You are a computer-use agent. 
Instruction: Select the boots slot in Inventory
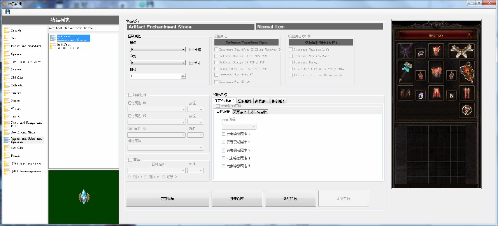click(467, 93)
